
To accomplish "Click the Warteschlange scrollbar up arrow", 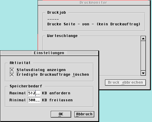I will click(x=143, y=39).
